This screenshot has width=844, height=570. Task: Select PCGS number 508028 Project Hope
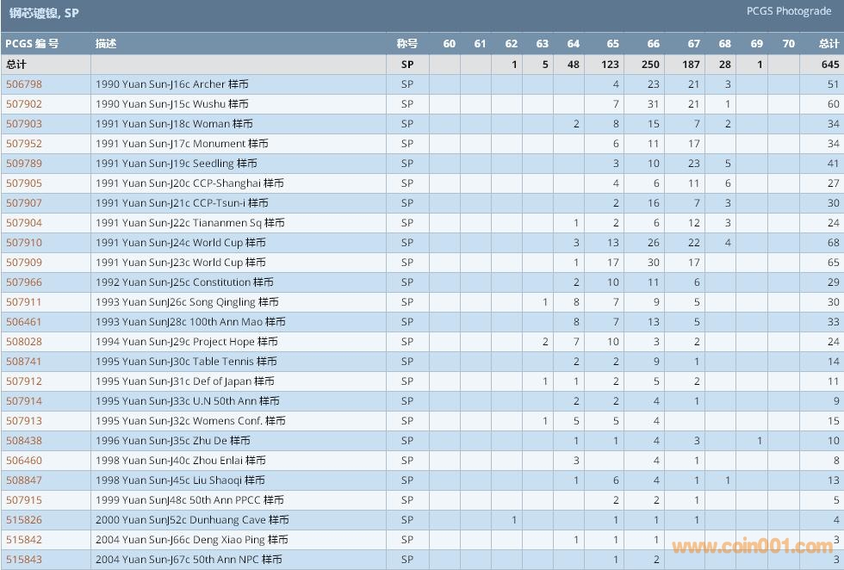pyautogui.click(x=24, y=342)
